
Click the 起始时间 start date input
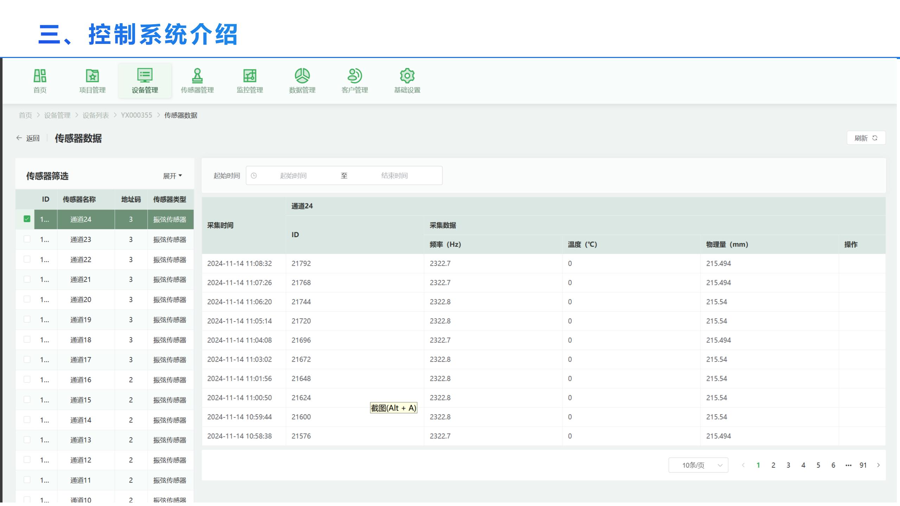tap(293, 175)
